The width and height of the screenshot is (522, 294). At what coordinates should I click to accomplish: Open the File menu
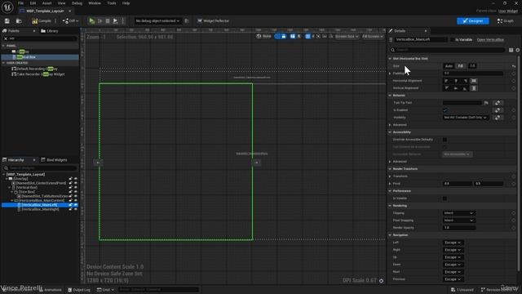(x=20, y=3)
